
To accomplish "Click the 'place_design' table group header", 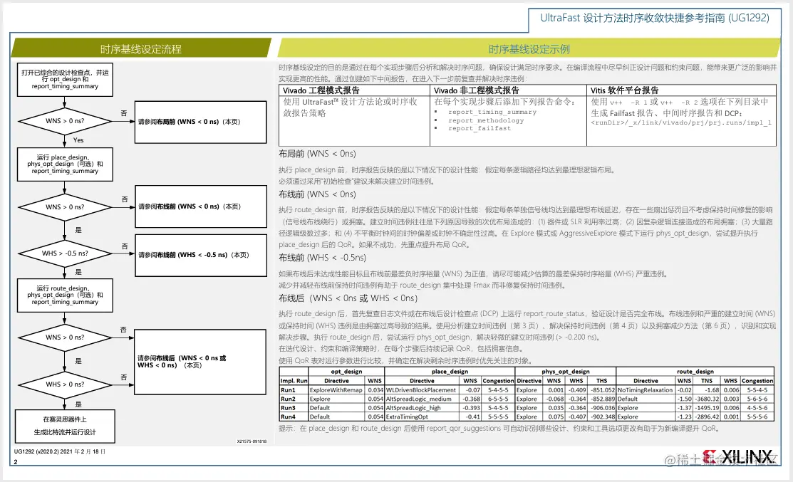I will point(450,372).
